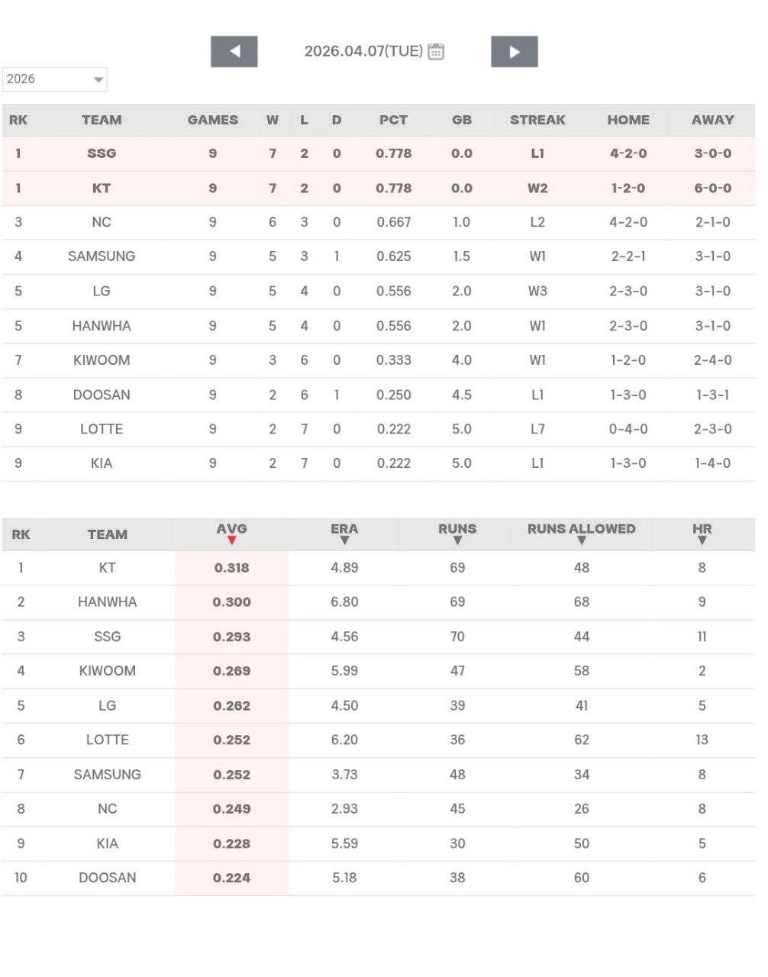Image resolution: width=768 pixels, height=977 pixels.
Task: Sort by RUNS ALLOWED arrow
Action: click(582, 540)
